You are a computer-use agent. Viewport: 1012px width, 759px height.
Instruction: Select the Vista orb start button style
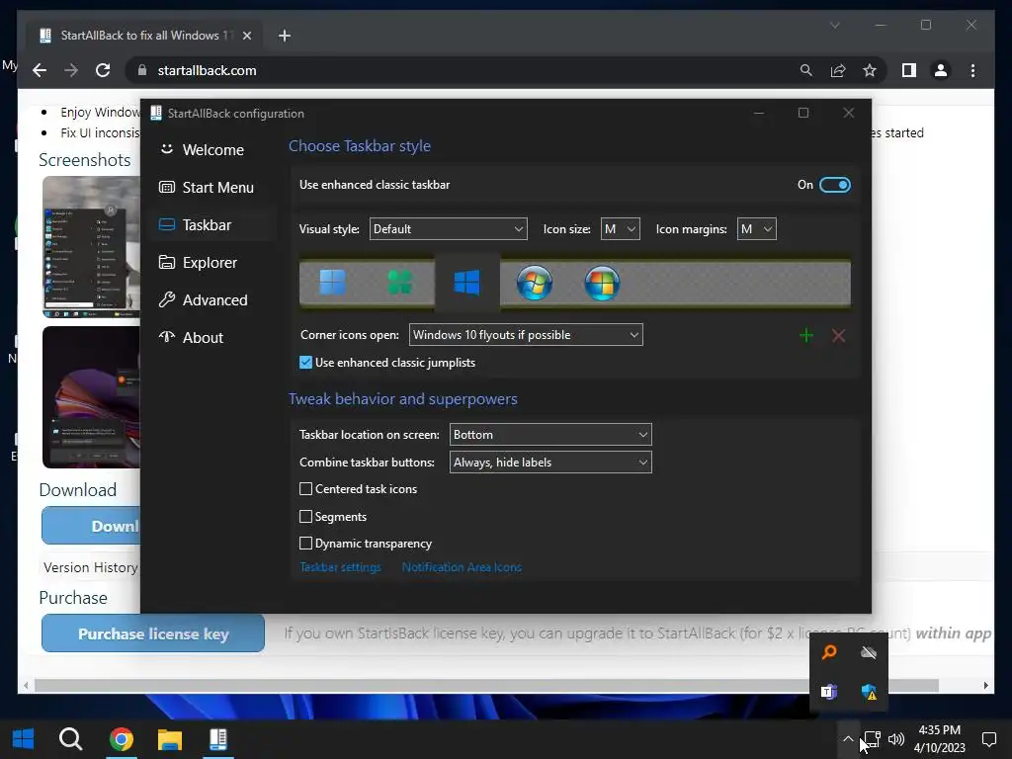[x=602, y=283]
